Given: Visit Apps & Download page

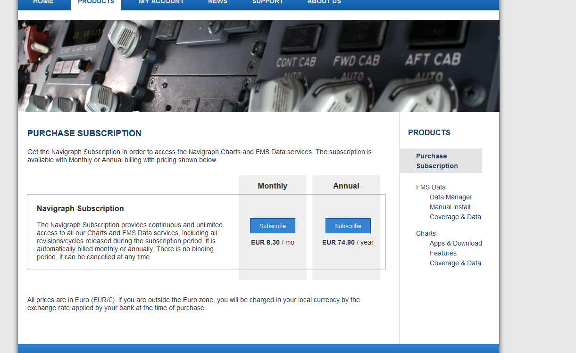Looking at the screenshot, I should pos(456,243).
